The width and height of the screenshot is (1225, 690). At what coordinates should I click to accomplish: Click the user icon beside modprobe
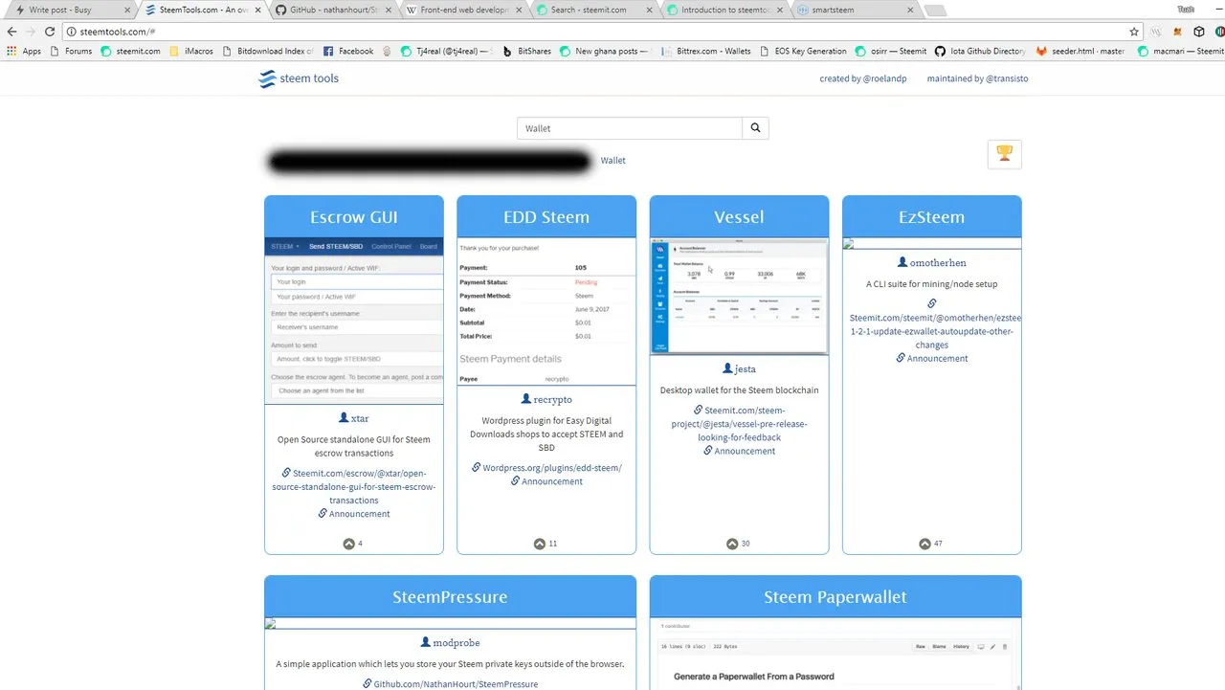[426, 641]
